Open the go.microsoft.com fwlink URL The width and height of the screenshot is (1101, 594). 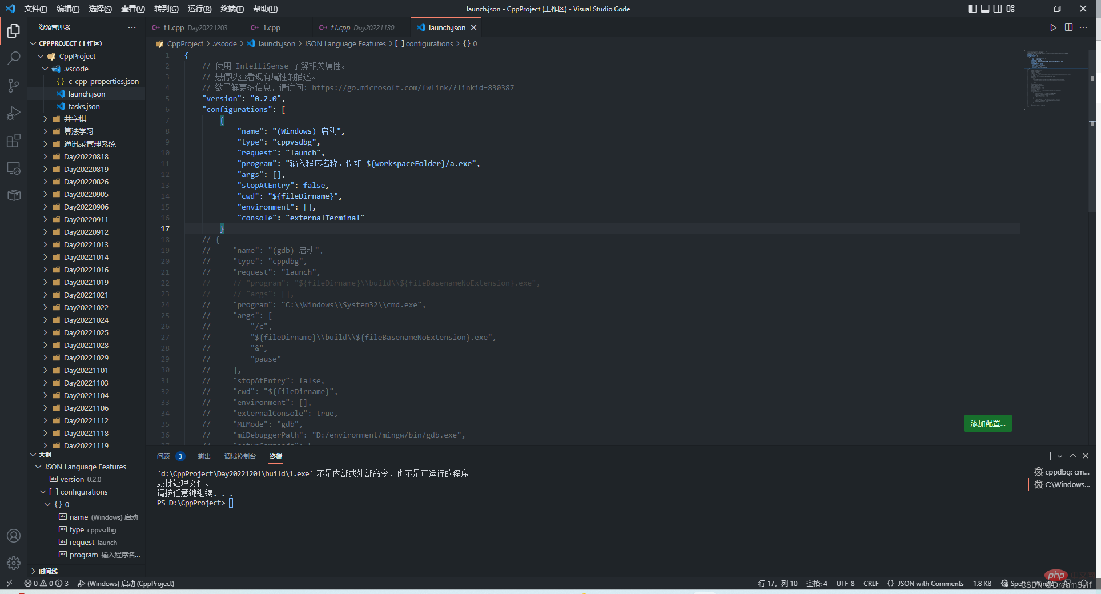click(413, 88)
